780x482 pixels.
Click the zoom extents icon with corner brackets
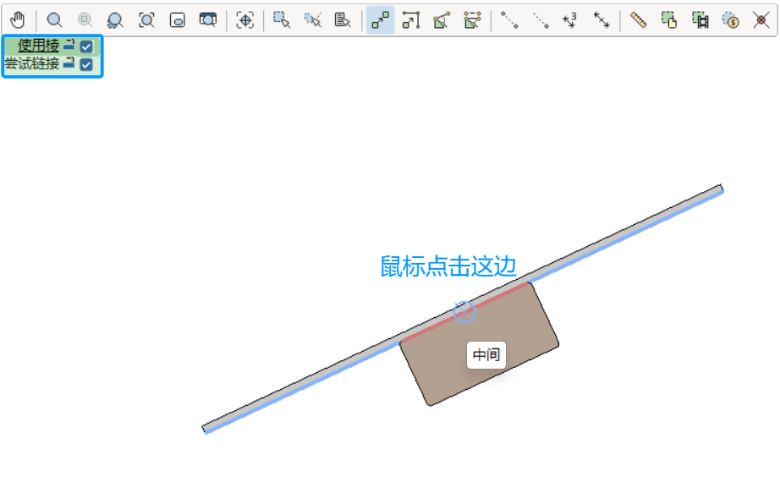click(146, 20)
